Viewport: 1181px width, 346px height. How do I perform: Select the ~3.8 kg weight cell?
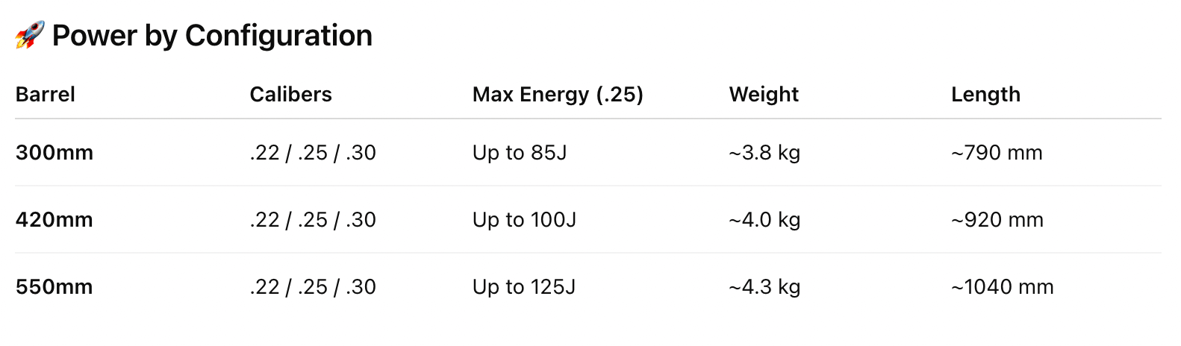point(764,153)
